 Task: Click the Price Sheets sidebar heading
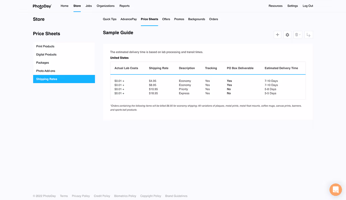tap(46, 33)
